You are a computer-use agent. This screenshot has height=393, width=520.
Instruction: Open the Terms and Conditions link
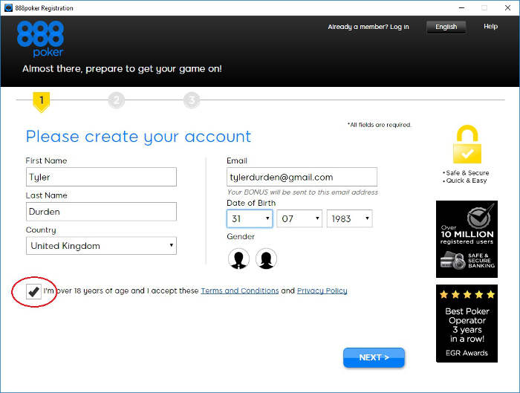[x=240, y=291]
